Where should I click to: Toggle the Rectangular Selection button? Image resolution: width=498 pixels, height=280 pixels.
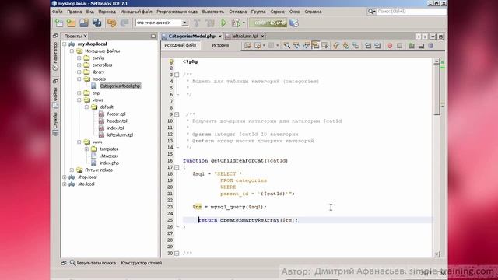324,46
